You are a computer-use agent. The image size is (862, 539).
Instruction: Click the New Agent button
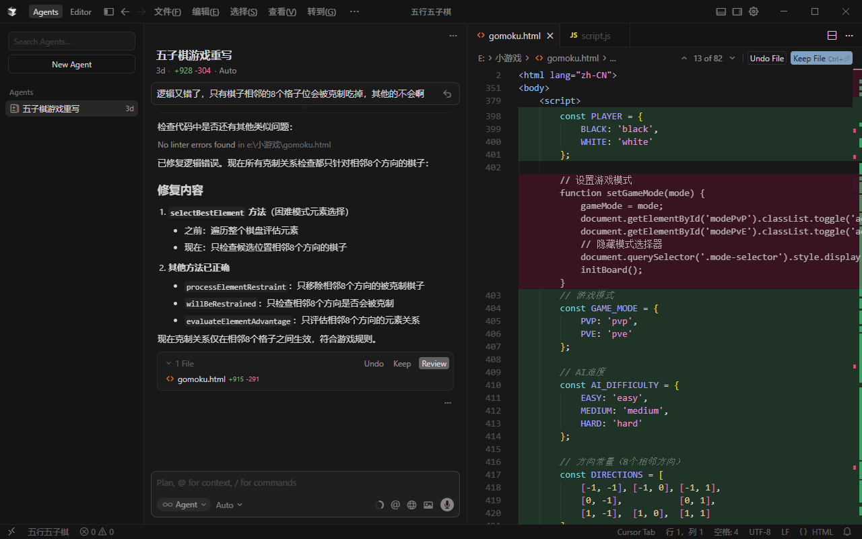point(71,65)
